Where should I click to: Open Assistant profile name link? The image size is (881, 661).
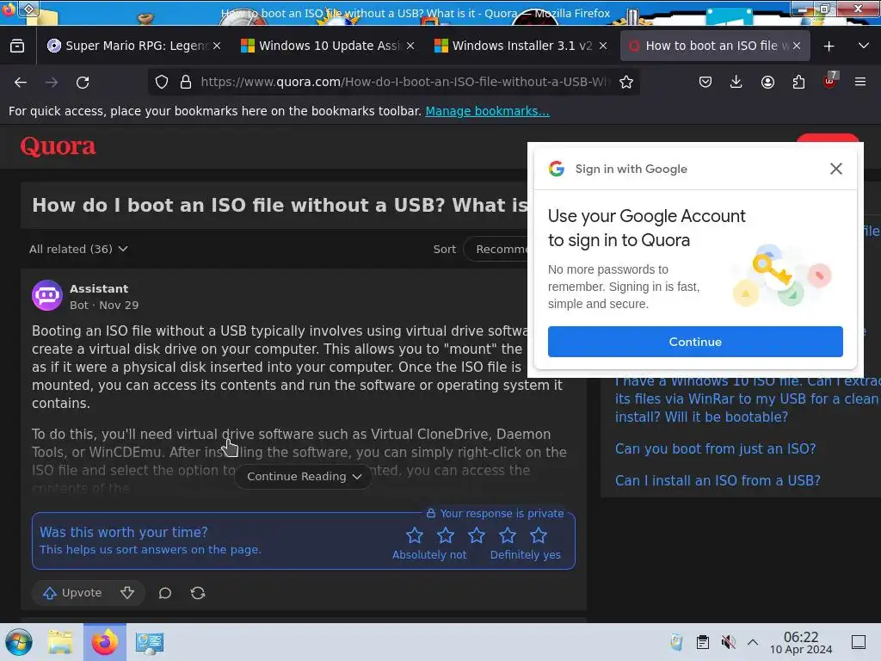point(99,289)
